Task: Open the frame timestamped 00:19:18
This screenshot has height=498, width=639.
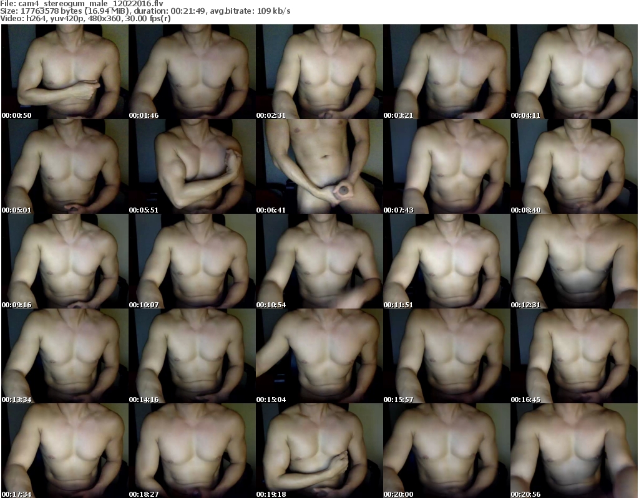Action: coord(319,451)
